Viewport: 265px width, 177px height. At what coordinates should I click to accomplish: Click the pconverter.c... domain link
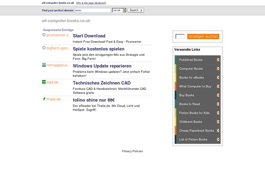[59, 35]
